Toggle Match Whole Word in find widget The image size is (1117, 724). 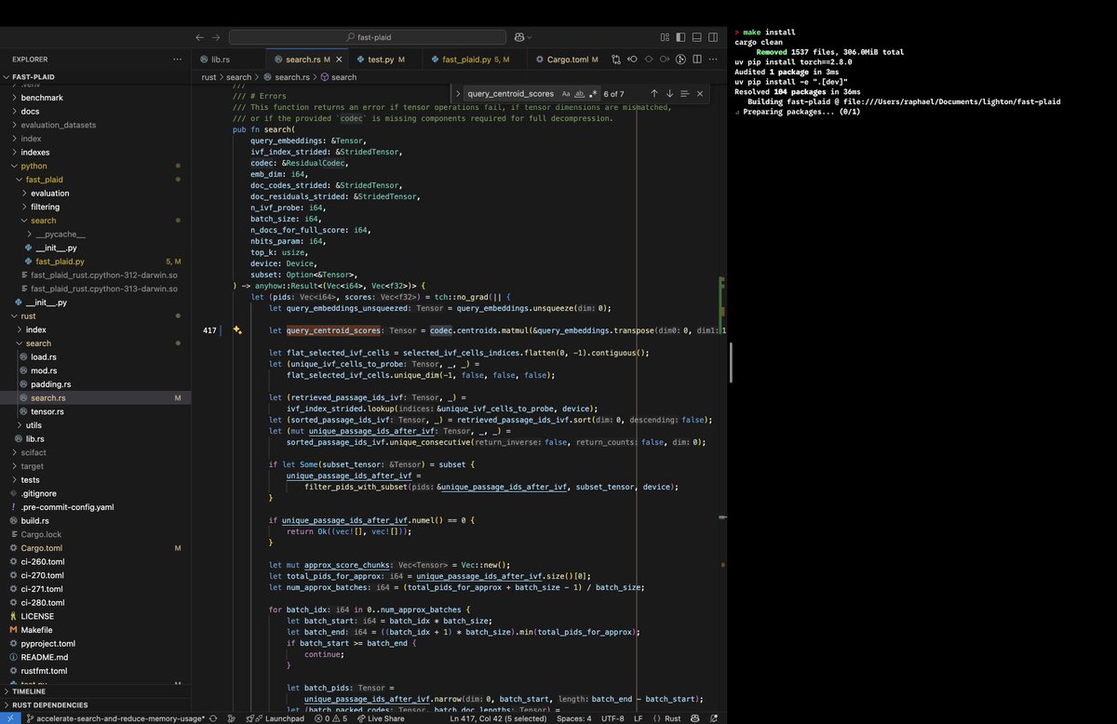(580, 93)
